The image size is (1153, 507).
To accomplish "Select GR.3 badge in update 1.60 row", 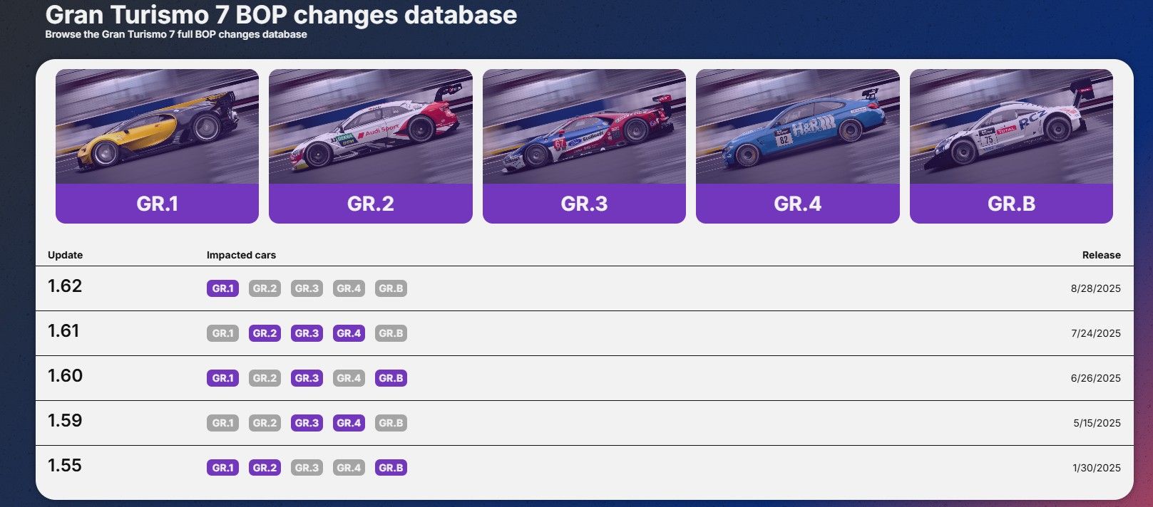I will (307, 378).
